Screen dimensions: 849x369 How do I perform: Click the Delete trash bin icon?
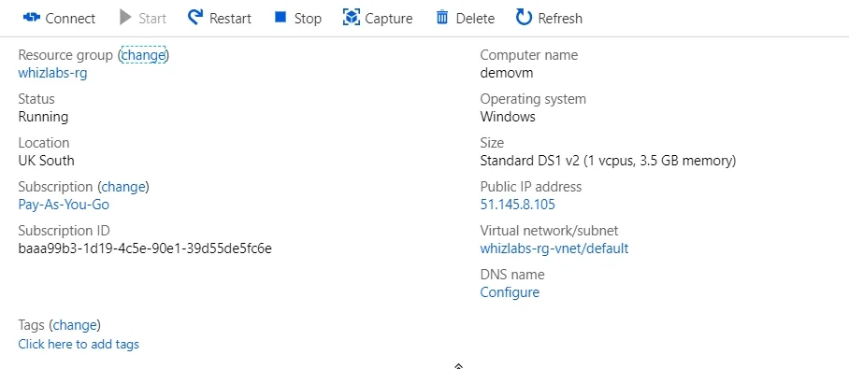(x=442, y=18)
